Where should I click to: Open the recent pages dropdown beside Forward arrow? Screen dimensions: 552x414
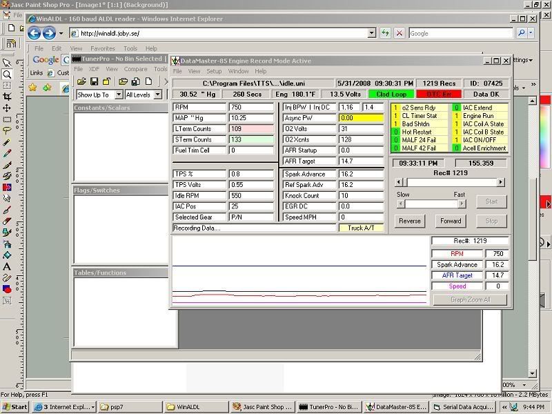(x=61, y=33)
